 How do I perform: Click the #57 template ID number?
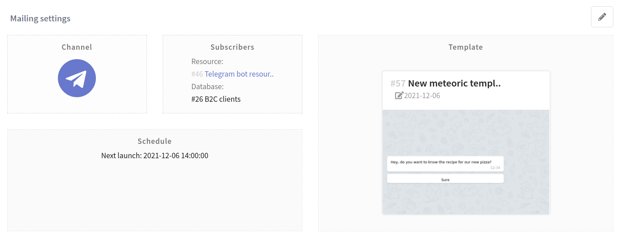[x=398, y=83]
